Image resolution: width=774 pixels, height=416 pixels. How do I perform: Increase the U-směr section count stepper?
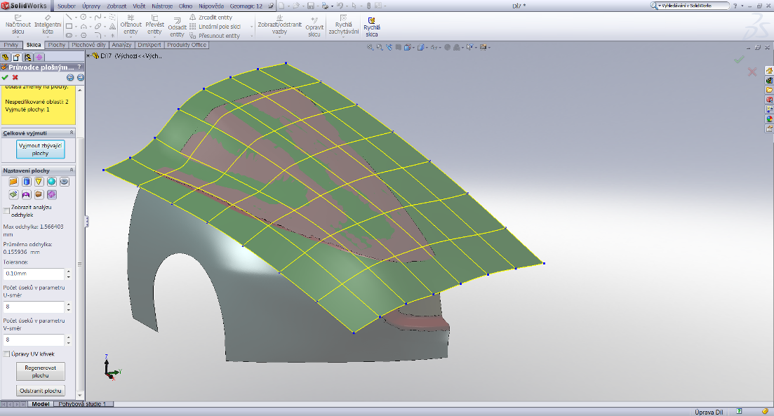[68, 304]
